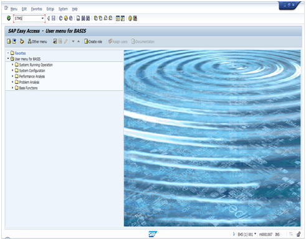Click the Other menu button
This screenshot has height=240, width=306.
click(x=37, y=42)
